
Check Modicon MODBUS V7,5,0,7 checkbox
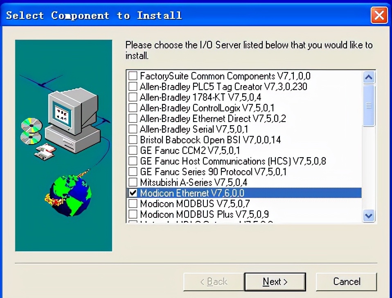(x=133, y=203)
